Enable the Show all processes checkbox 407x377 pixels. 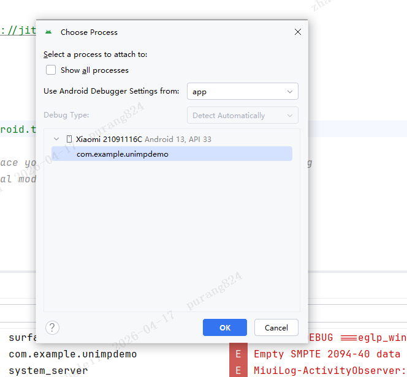coord(51,70)
